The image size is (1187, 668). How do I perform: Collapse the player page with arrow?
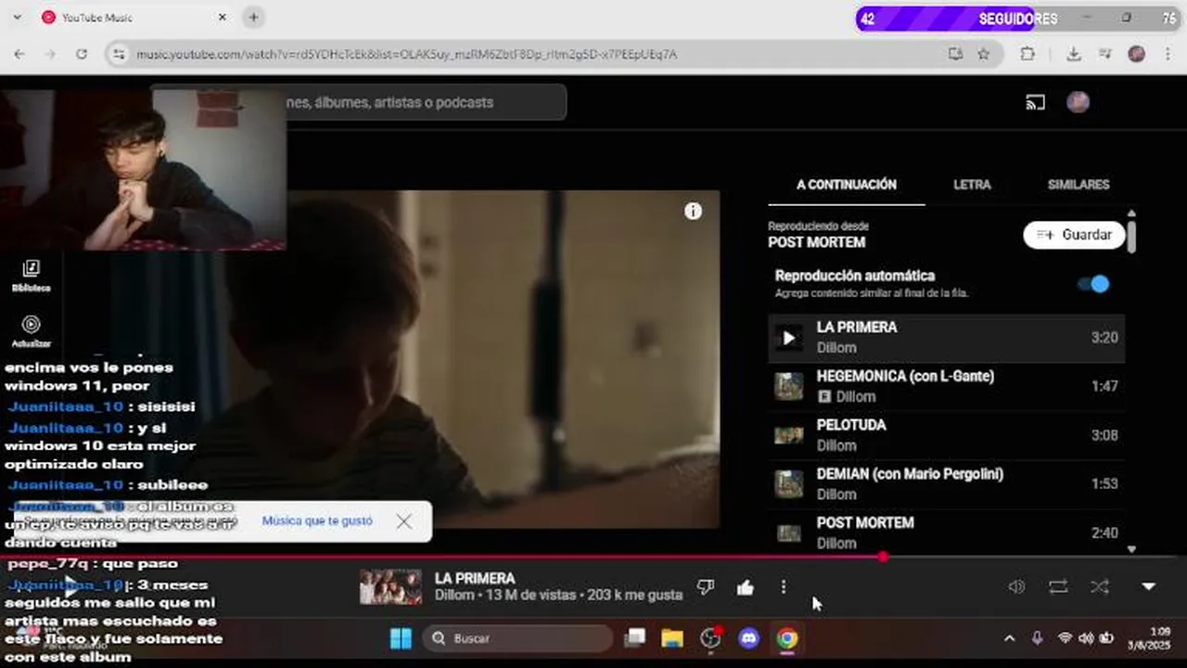[x=1148, y=586]
